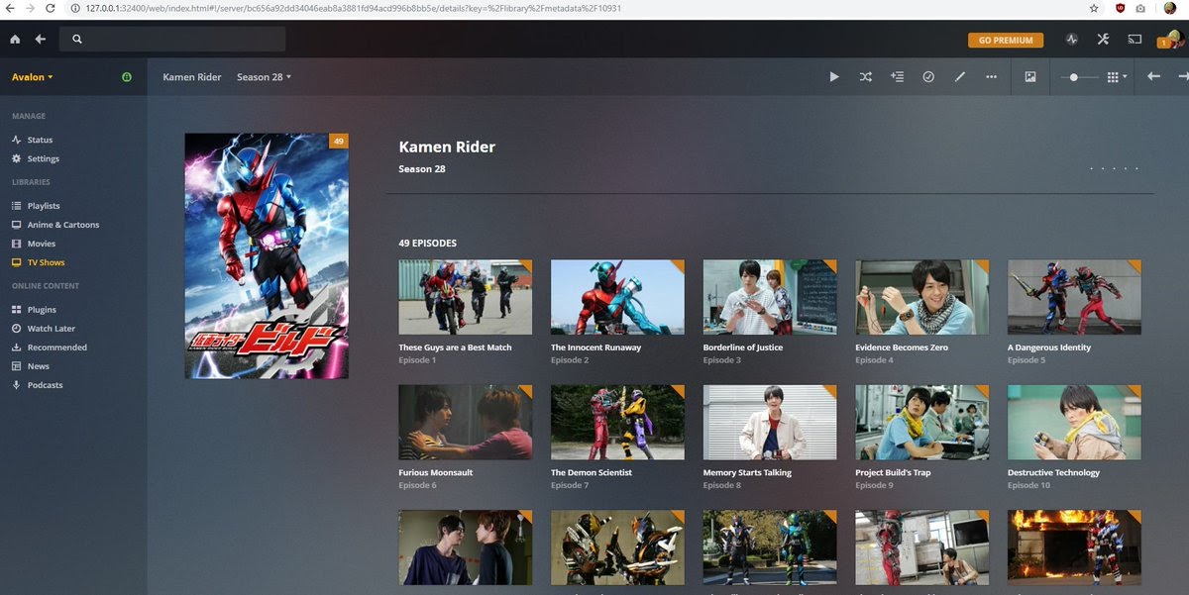The height and width of the screenshot is (595, 1189).
Task: Open The Innocent Runaway thumbnail
Action: (617, 297)
